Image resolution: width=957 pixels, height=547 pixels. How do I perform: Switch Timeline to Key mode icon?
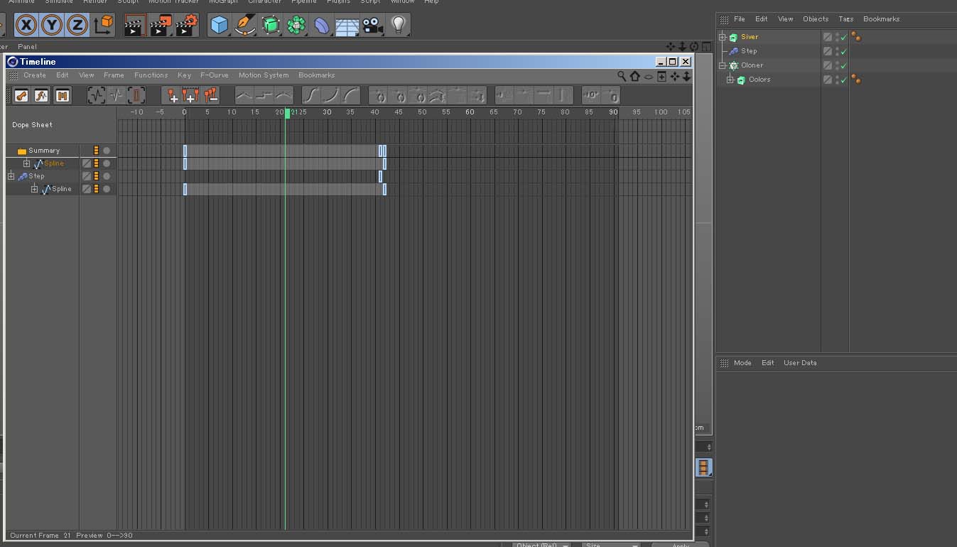[x=21, y=95]
